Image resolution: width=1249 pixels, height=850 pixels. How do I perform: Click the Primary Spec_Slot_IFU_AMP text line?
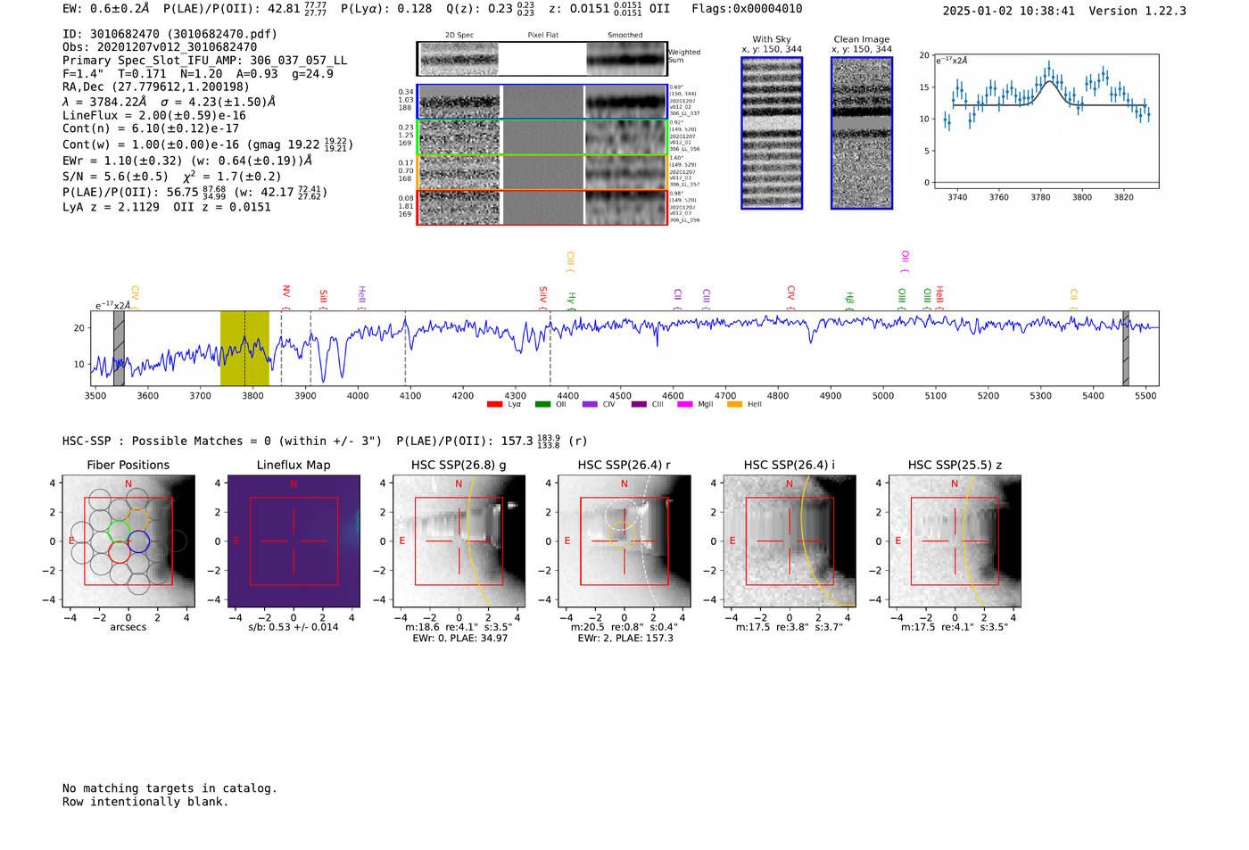[x=204, y=61]
